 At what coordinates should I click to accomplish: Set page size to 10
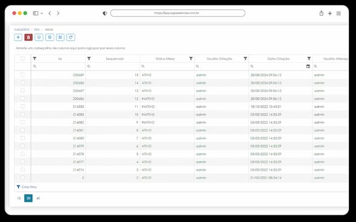coord(19,198)
